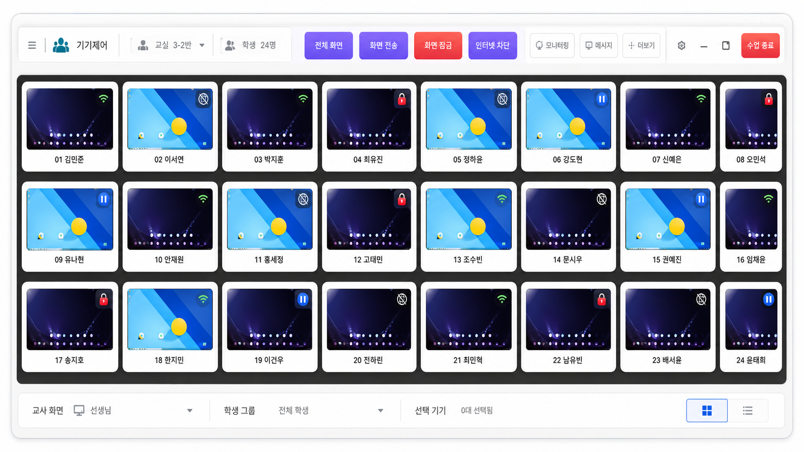Click the pause icon on 09 유나현
The image size is (804, 452).
point(103,199)
